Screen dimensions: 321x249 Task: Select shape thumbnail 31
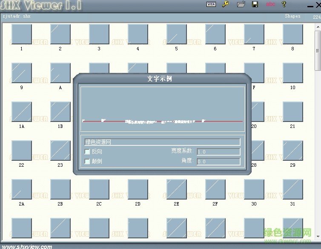tap(293, 189)
